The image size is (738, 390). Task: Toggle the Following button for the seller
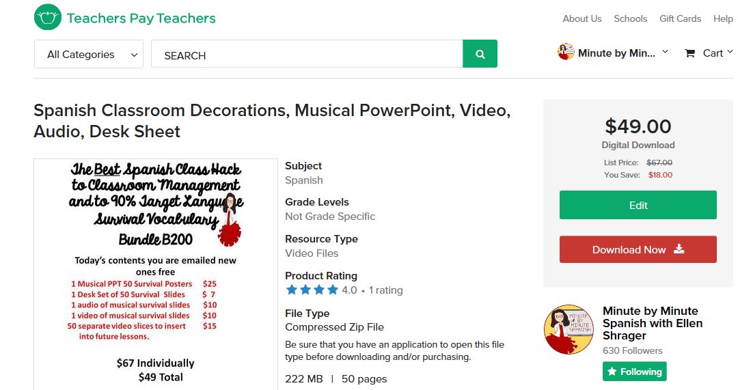pyautogui.click(x=634, y=372)
